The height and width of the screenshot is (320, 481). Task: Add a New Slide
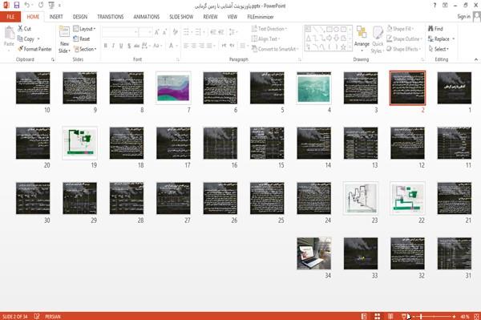tap(64, 39)
